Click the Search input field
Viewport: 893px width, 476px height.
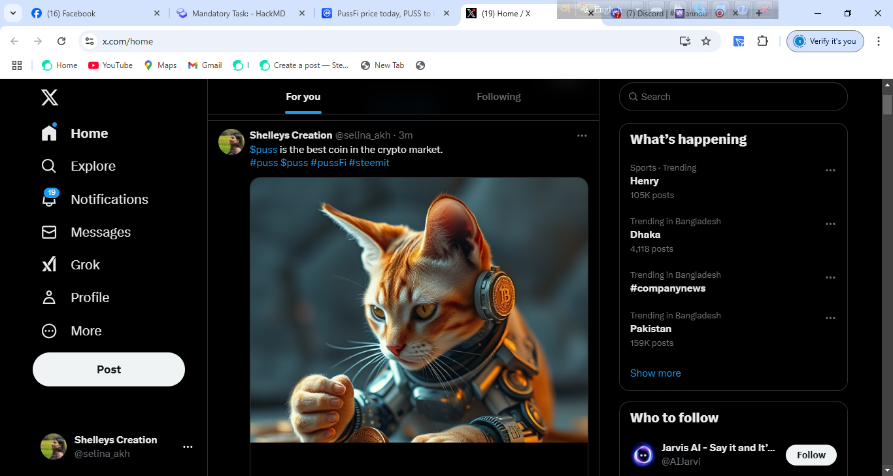tap(733, 97)
